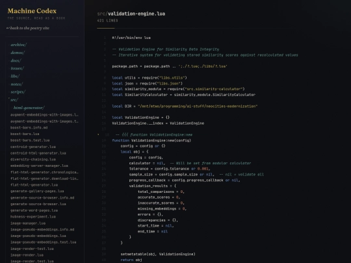Click the 'local DIR =' path line

pyautogui.click(x=185, y=106)
